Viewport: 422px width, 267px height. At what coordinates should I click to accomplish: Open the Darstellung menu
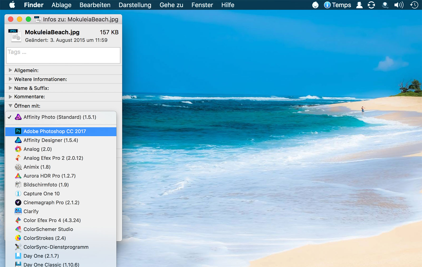(135, 5)
